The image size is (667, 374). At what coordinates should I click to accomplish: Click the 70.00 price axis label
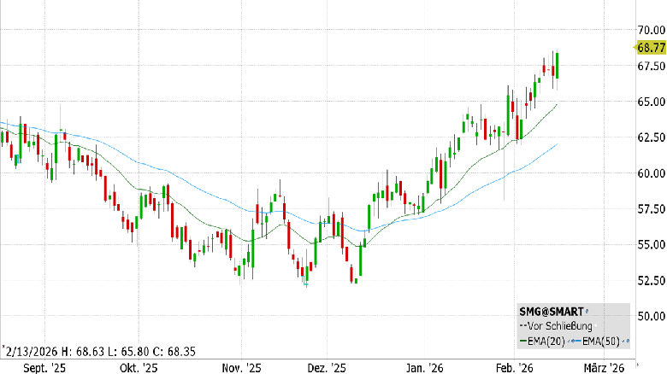pyautogui.click(x=651, y=30)
